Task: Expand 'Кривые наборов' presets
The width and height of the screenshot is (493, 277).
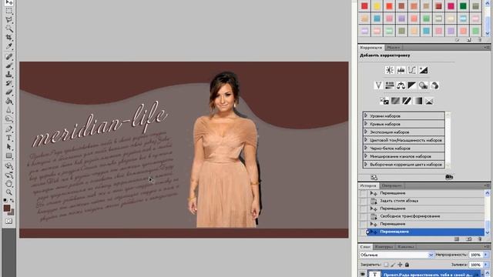Action: (366, 124)
